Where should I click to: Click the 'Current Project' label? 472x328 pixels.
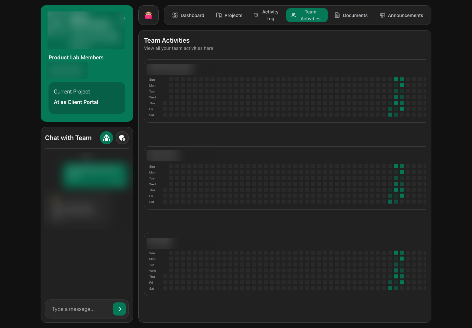[72, 92]
